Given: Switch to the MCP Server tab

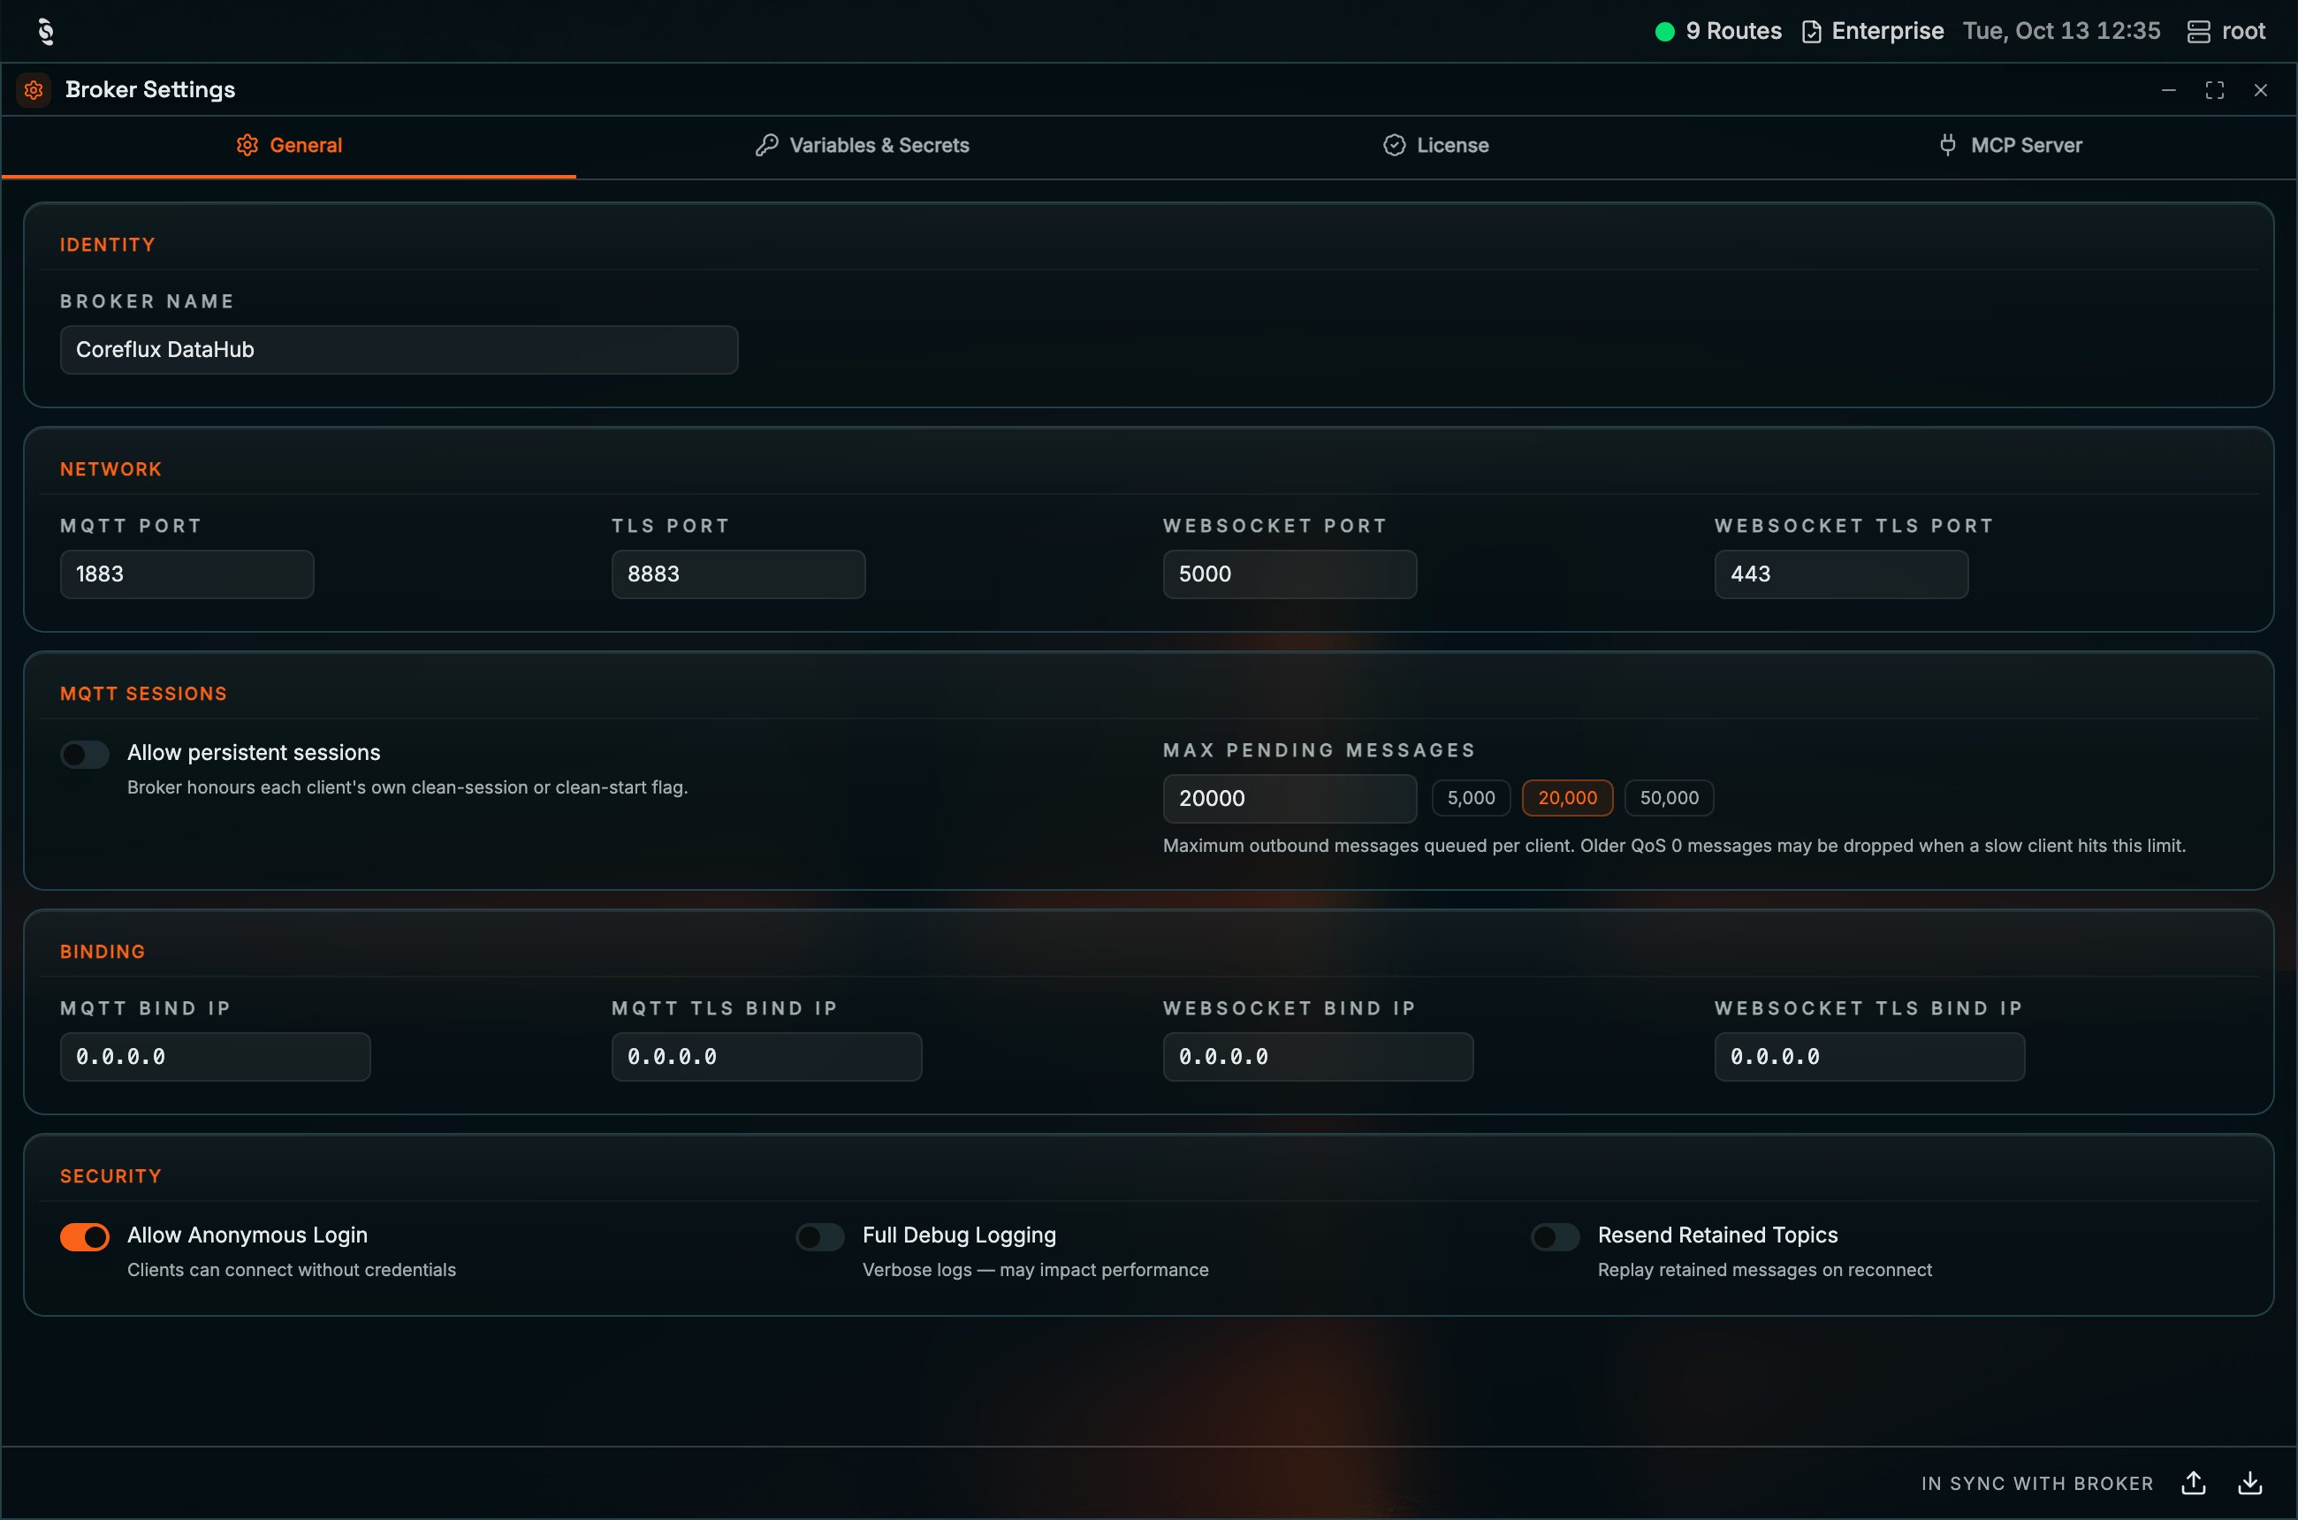Looking at the screenshot, I should (x=2009, y=147).
